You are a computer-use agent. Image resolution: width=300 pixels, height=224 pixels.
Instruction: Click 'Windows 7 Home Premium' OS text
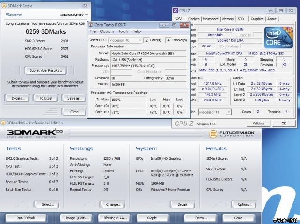[x=170, y=190]
